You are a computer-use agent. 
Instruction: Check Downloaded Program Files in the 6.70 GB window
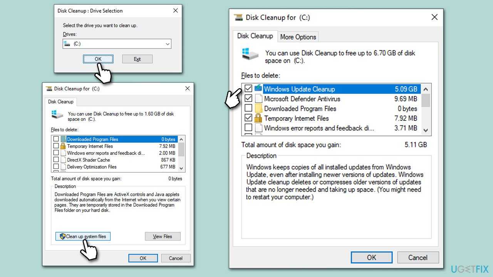pos(248,108)
